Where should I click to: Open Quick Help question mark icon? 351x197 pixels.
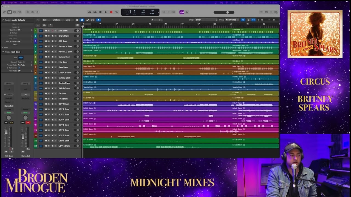click(x=14, y=12)
